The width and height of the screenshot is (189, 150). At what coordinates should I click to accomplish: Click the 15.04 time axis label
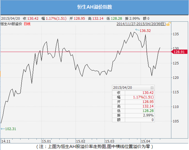pos(145,141)
